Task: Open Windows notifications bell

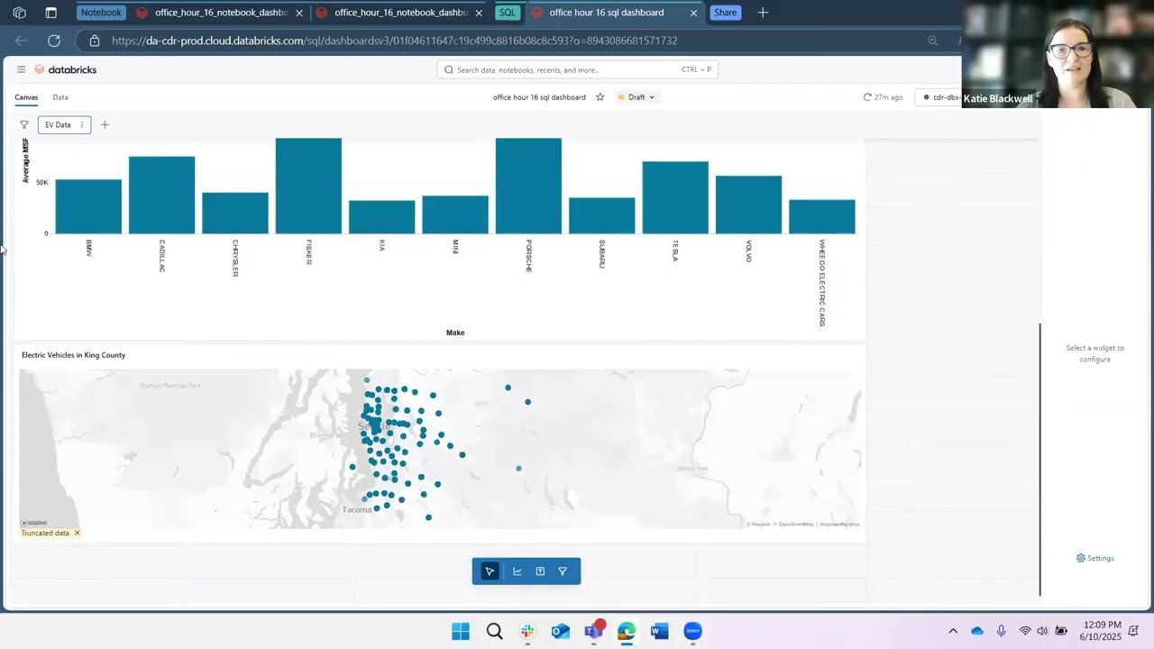Action: click(x=1133, y=631)
